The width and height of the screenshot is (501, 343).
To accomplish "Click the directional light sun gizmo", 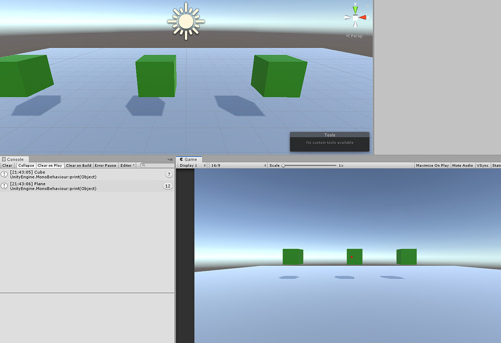I will [x=185, y=22].
